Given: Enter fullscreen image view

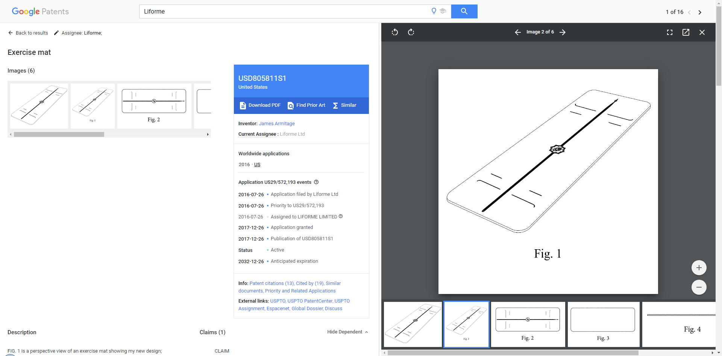Looking at the screenshot, I should click(670, 32).
